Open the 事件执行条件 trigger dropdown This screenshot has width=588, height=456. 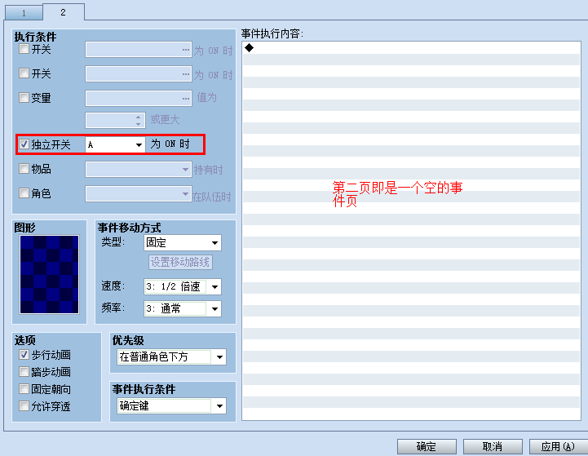[x=171, y=406]
